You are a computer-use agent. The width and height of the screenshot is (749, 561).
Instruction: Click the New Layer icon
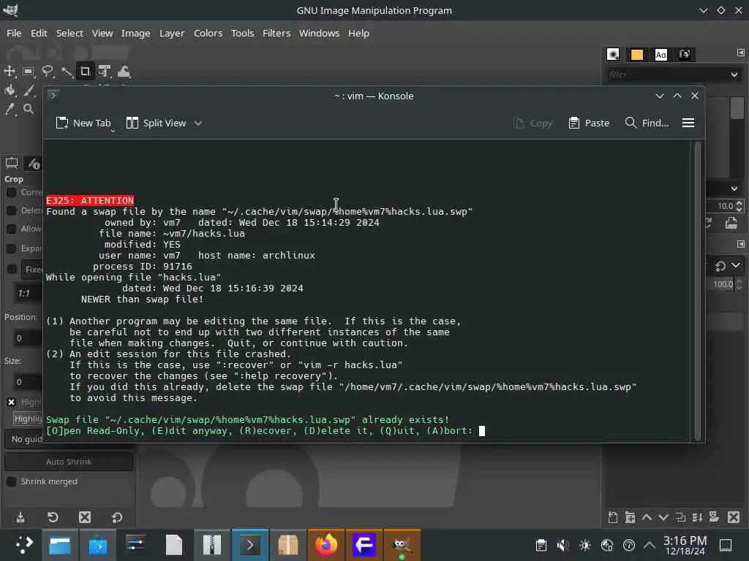613,517
